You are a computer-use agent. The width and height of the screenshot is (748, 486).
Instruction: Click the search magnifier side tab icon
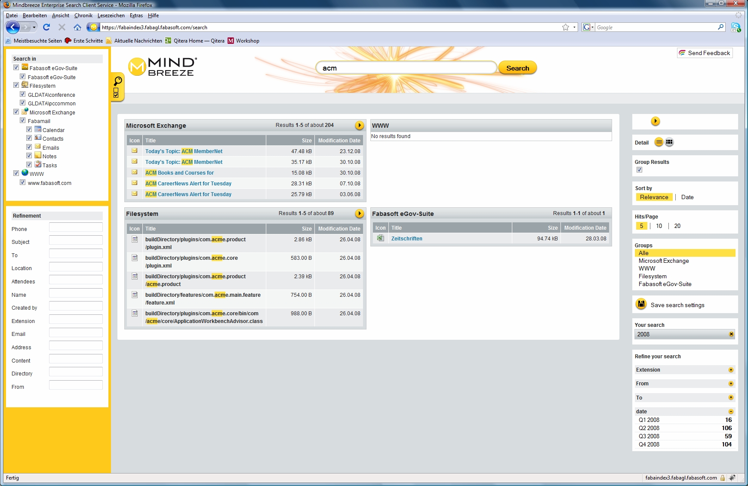pos(117,81)
